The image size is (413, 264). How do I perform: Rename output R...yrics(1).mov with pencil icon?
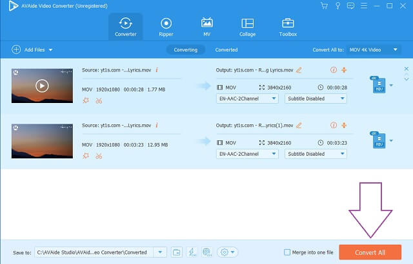click(x=299, y=126)
